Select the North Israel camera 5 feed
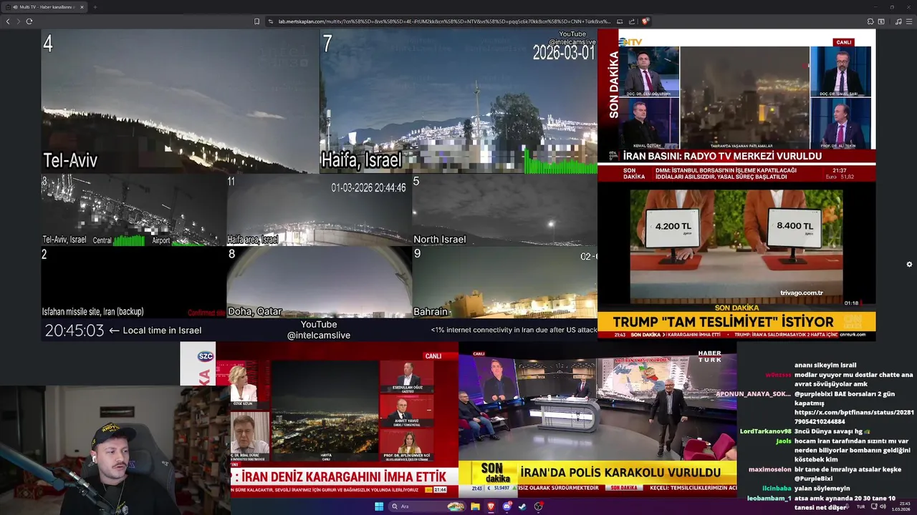This screenshot has width=917, height=515. 504,210
